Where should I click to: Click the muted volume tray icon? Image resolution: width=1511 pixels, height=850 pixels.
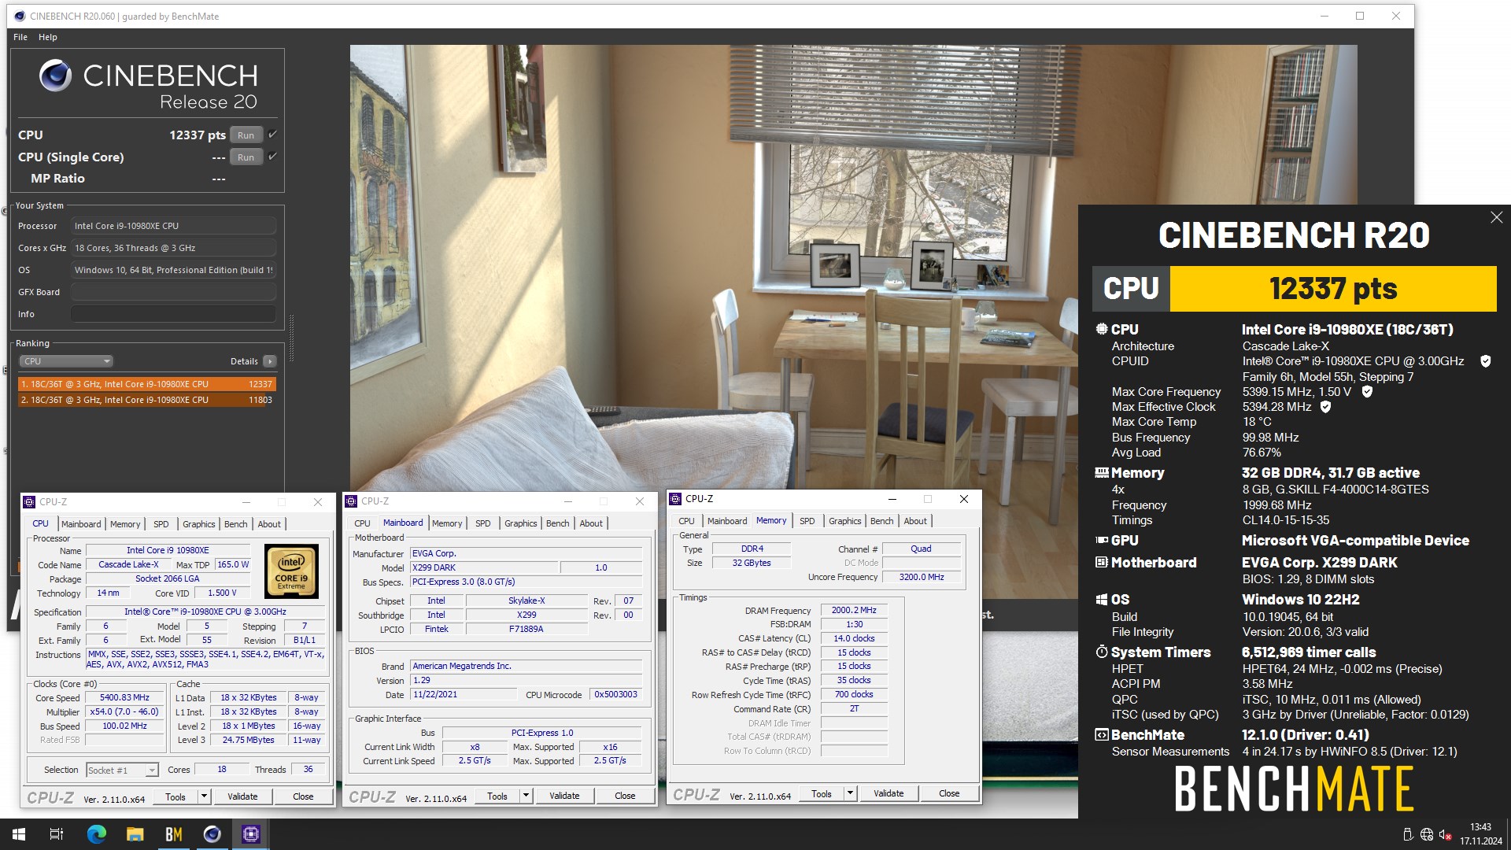point(1446,834)
